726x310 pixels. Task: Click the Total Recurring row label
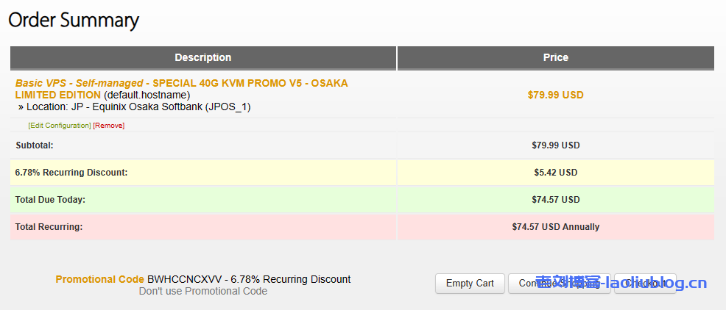tap(49, 227)
